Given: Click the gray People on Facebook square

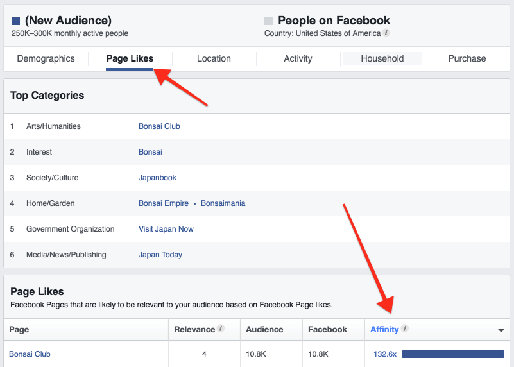Looking at the screenshot, I should tap(268, 21).
